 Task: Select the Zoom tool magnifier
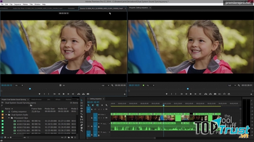82,131
